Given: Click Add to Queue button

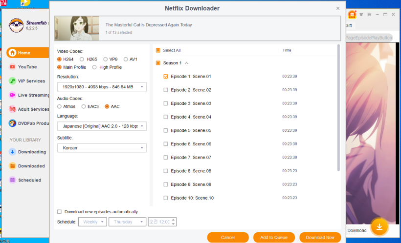Looking at the screenshot, I should pos(274,237).
